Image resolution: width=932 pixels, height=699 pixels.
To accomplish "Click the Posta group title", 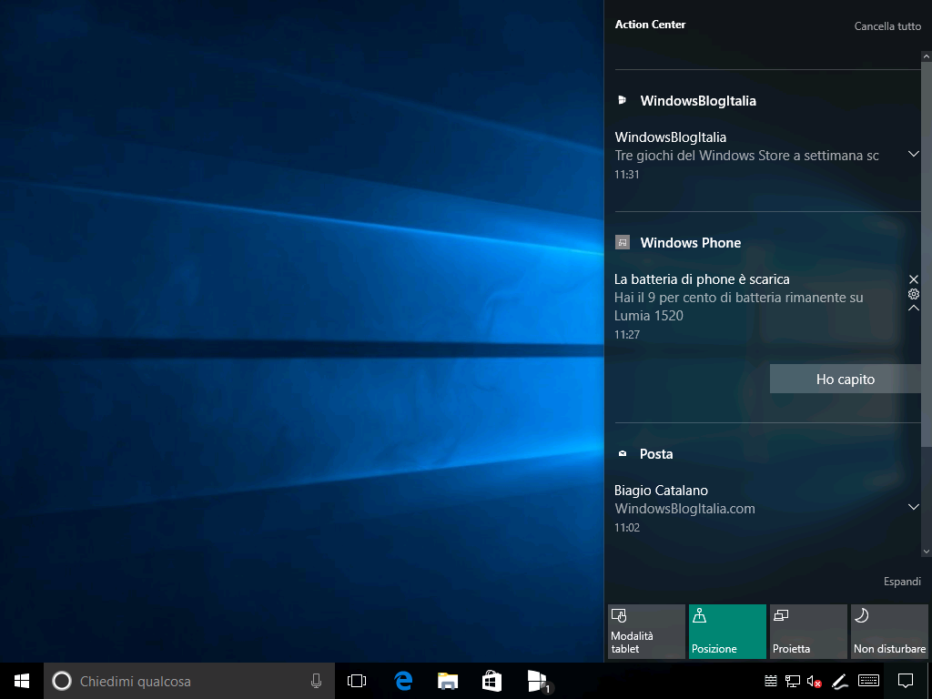I will pos(656,454).
